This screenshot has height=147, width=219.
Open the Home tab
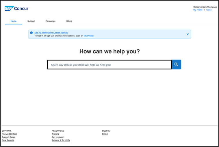coord(14,21)
